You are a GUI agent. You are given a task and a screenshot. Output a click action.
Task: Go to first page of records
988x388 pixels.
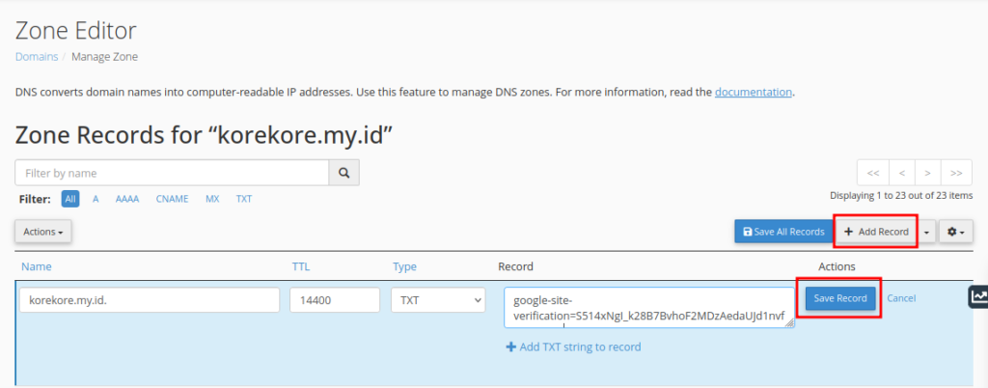(x=872, y=173)
